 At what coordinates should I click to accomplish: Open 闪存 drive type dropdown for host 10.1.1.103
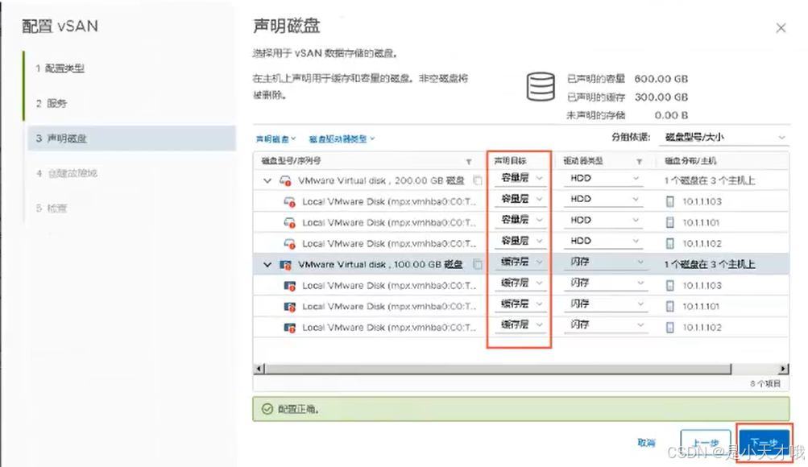pyautogui.click(x=604, y=283)
